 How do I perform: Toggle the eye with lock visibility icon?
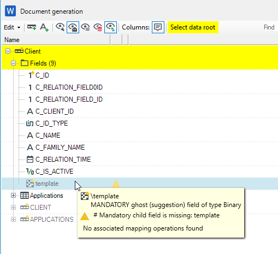tap(73, 27)
